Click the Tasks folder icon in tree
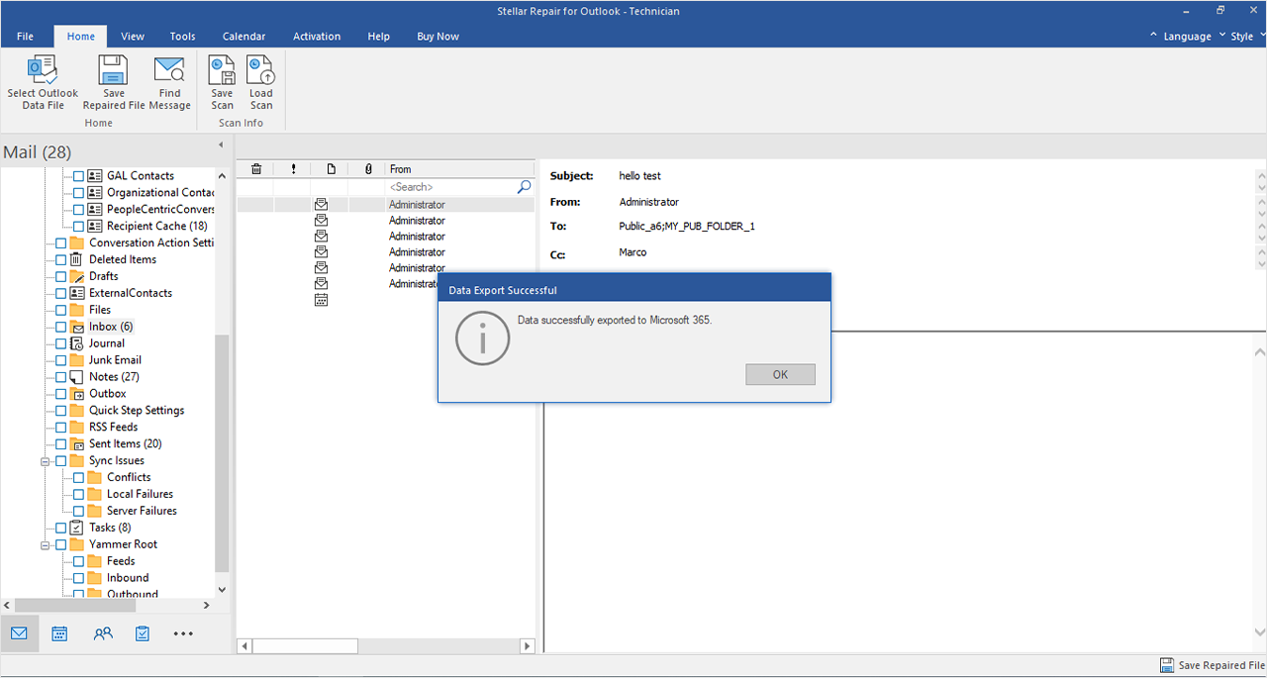 (77, 528)
